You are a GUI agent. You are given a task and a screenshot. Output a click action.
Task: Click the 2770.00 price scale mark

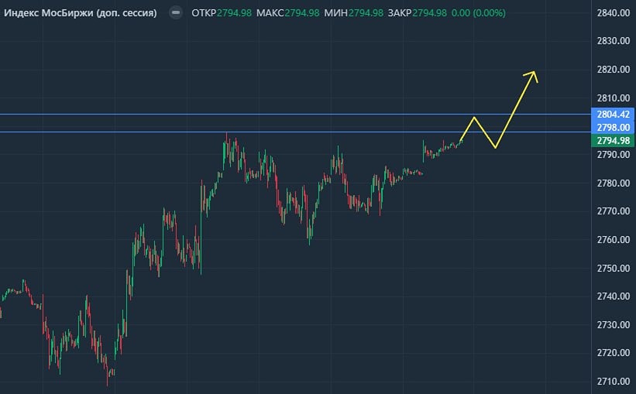(614, 211)
